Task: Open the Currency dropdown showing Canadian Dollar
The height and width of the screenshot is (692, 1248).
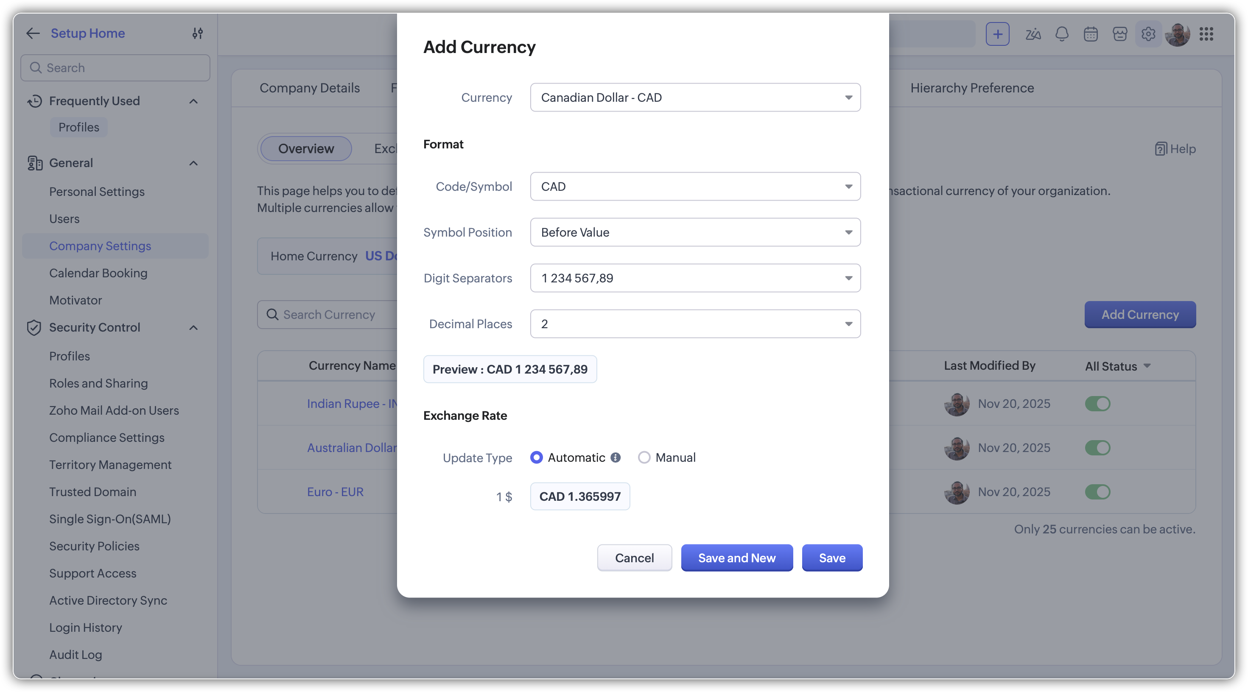Action: (x=695, y=98)
